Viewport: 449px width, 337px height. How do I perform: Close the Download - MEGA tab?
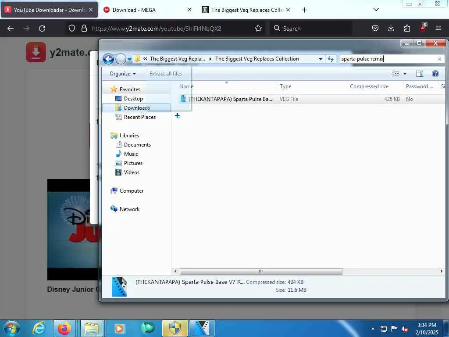(x=189, y=10)
